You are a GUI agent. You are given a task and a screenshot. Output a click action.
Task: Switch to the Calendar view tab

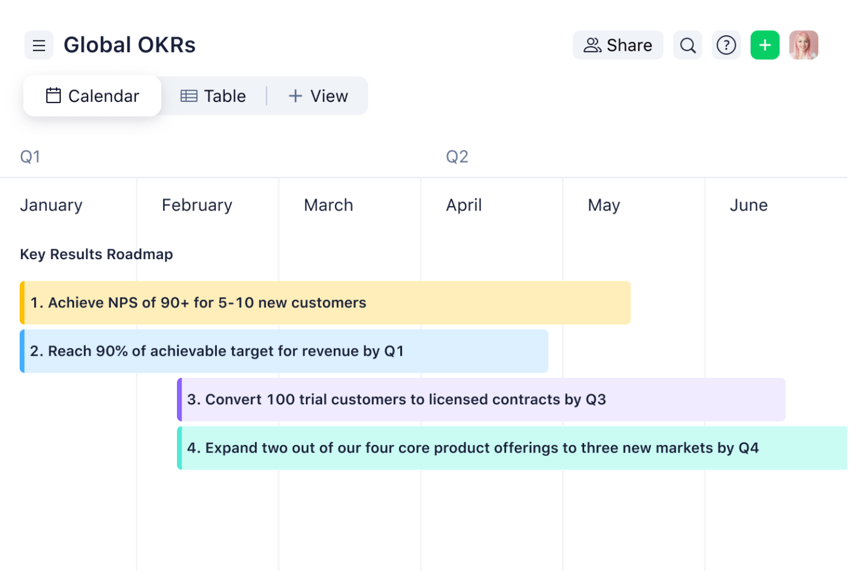click(93, 96)
